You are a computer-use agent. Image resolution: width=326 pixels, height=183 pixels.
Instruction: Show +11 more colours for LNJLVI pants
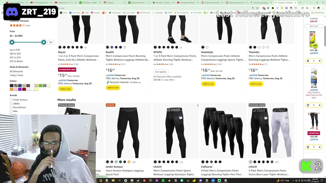181,162
